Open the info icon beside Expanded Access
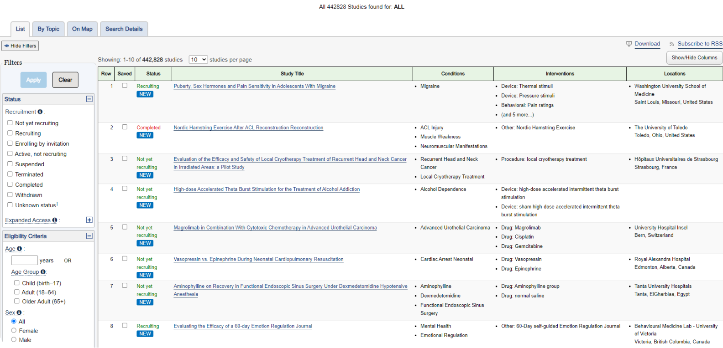723x348 pixels. point(55,220)
